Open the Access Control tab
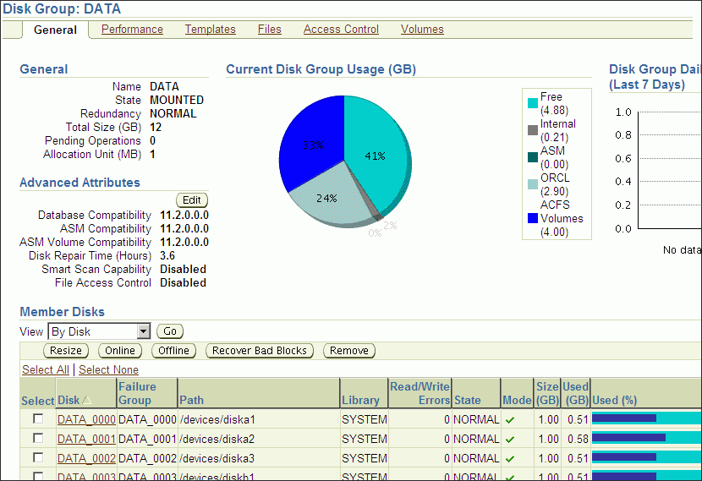Screen dimensions: 702x481 point(341,30)
